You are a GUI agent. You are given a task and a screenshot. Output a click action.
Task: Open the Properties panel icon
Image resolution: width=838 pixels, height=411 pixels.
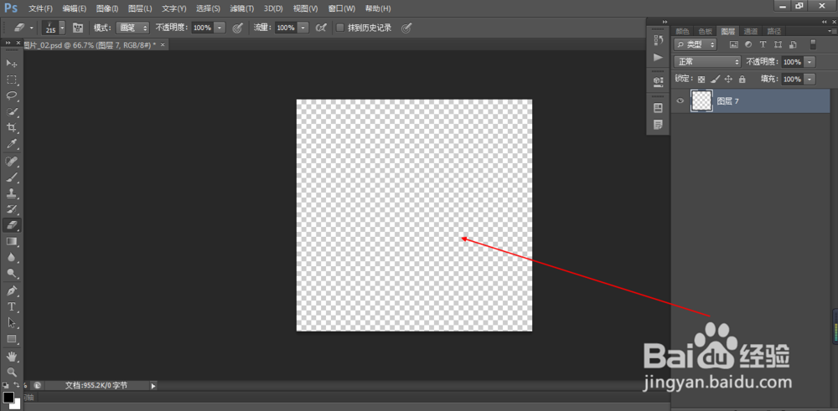(659, 108)
